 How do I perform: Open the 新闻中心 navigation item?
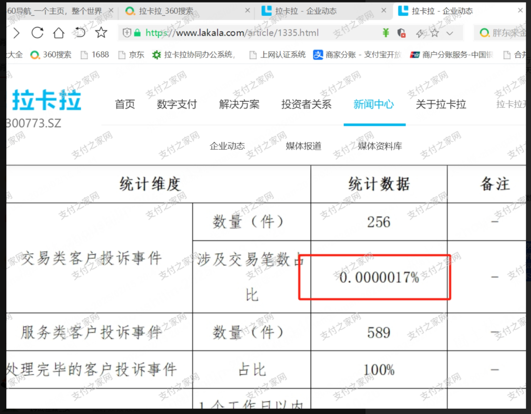point(374,104)
